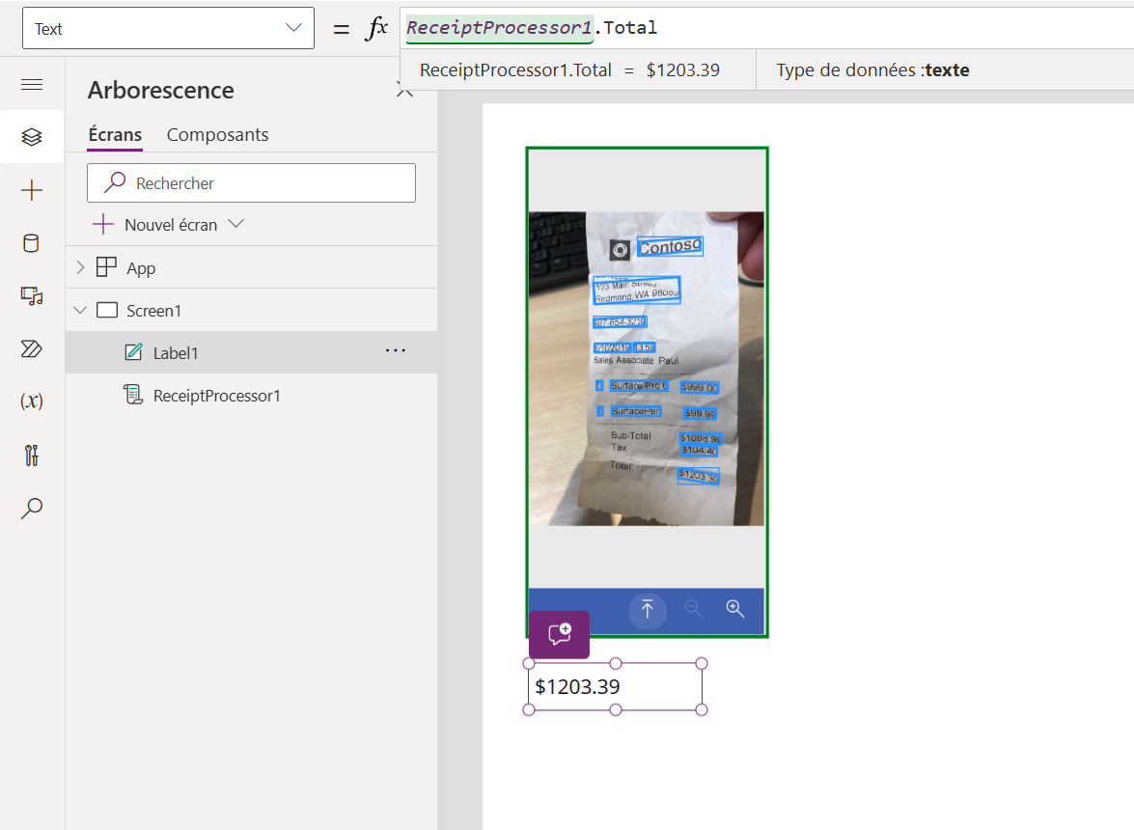Open the Media icon in left rail
Screen dimensions: 1134x830
(x=32, y=296)
